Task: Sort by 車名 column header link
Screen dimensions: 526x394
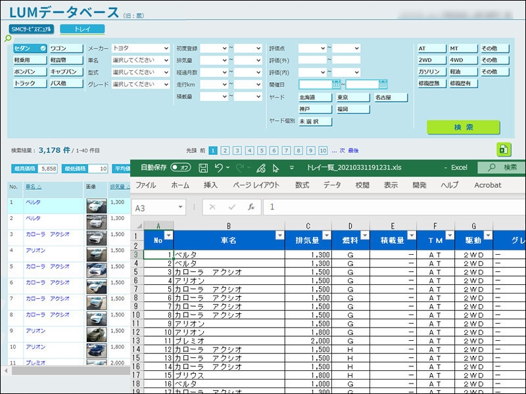Action: pos(34,186)
